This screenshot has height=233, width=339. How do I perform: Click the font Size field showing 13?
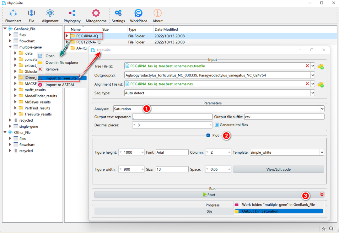[x=172, y=169]
